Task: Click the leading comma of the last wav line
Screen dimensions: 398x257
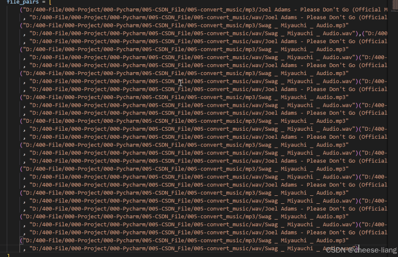Action: pos(24,250)
